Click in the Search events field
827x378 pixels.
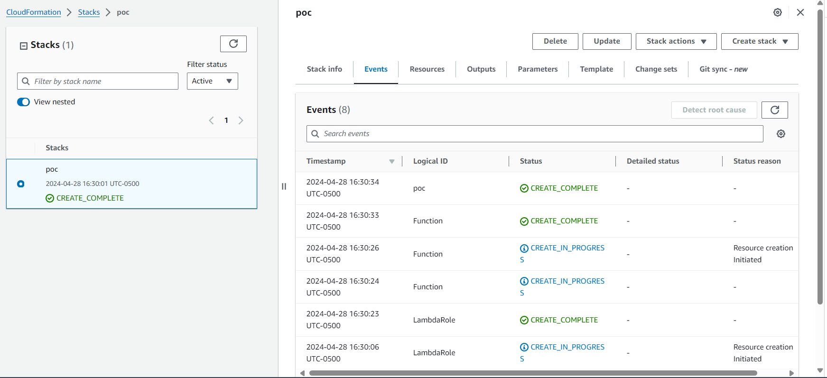click(535, 134)
